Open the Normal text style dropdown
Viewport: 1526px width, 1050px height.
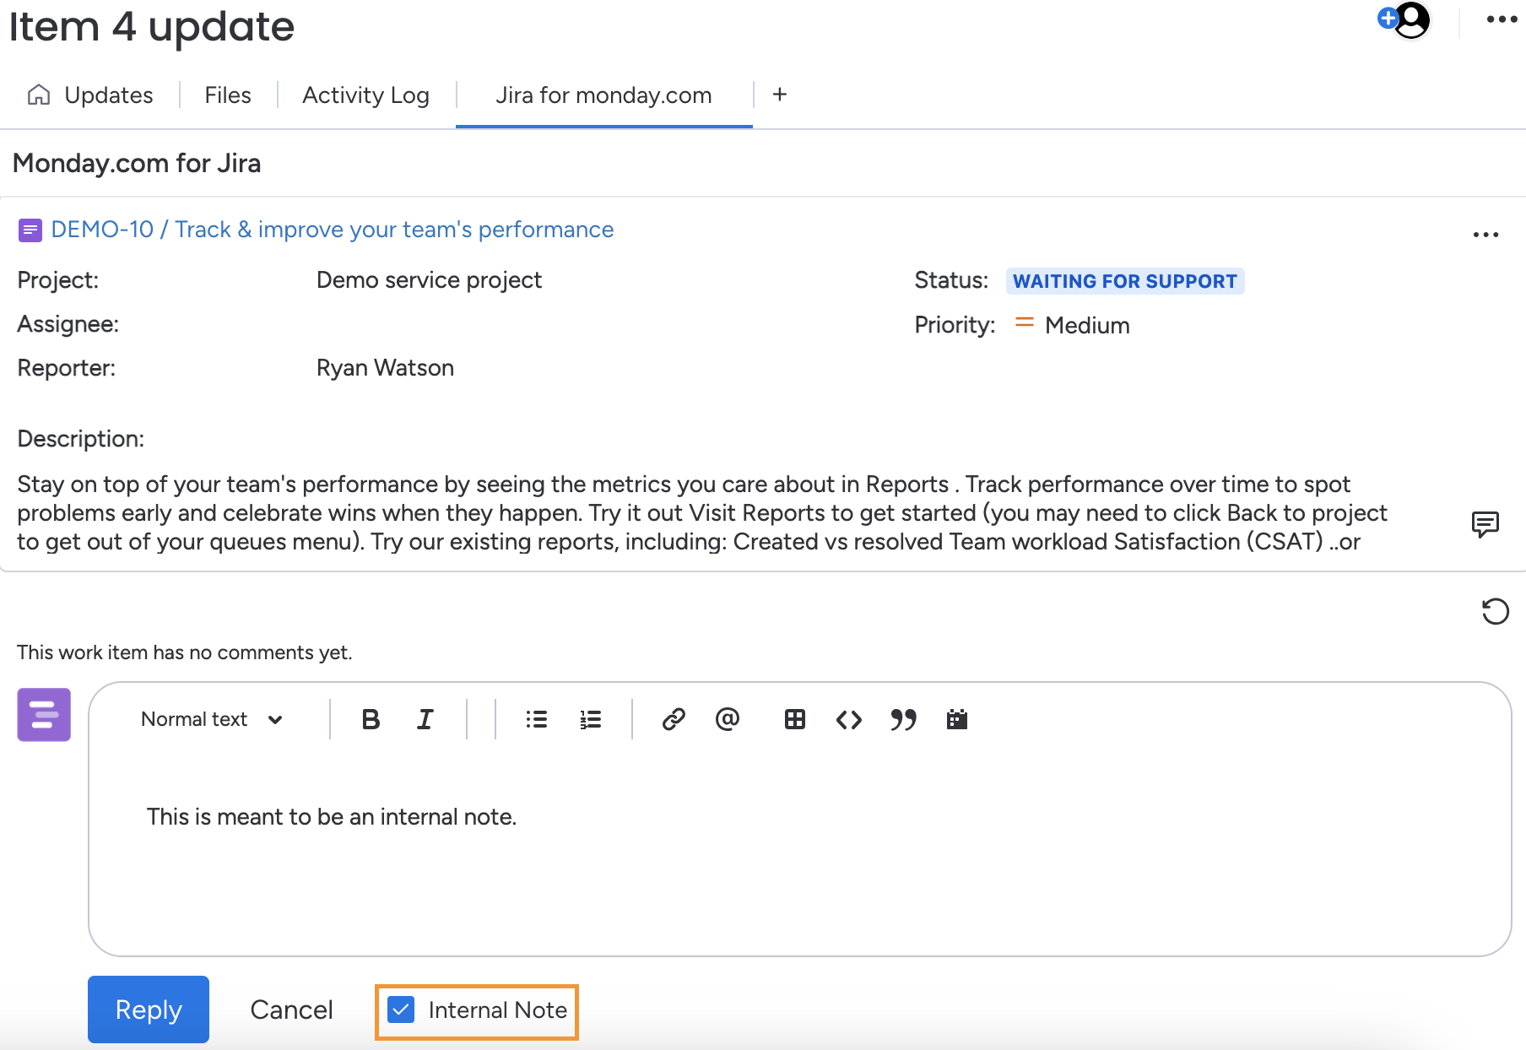(x=211, y=719)
